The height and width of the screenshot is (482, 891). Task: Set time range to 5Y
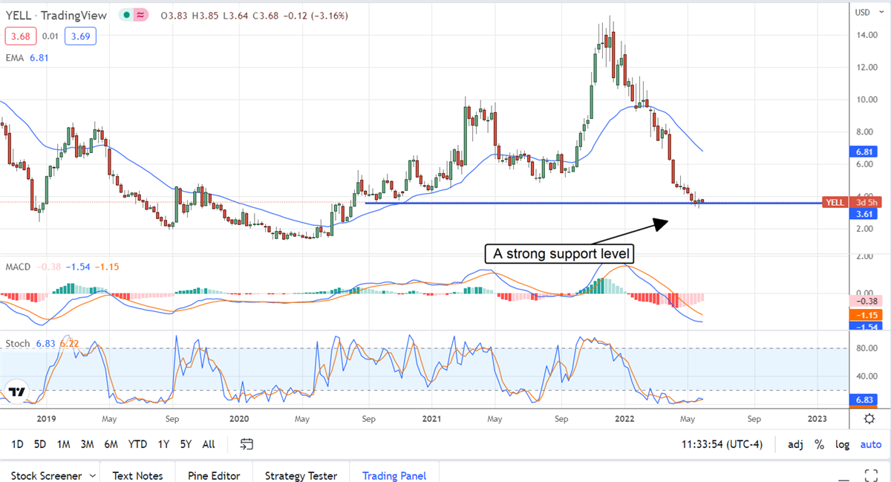click(186, 444)
